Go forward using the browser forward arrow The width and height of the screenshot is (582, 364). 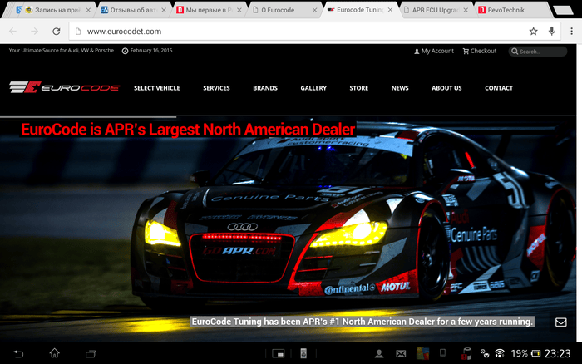(x=35, y=32)
